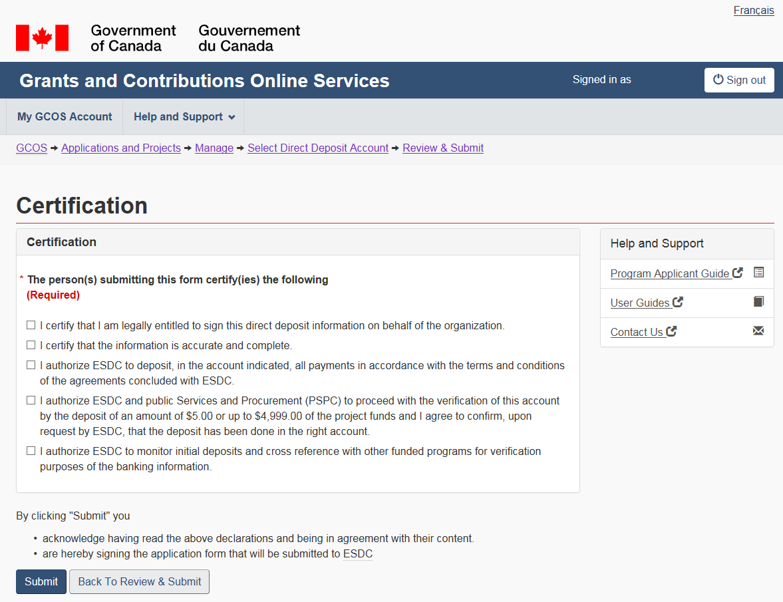Click external link icon on Program Applicant Guide
This screenshot has height=602, width=783.
pyautogui.click(x=737, y=273)
